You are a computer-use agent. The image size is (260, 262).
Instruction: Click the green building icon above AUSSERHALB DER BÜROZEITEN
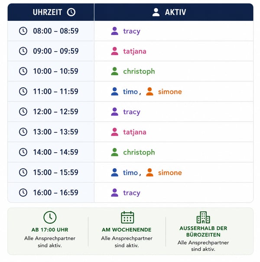tap(203, 217)
